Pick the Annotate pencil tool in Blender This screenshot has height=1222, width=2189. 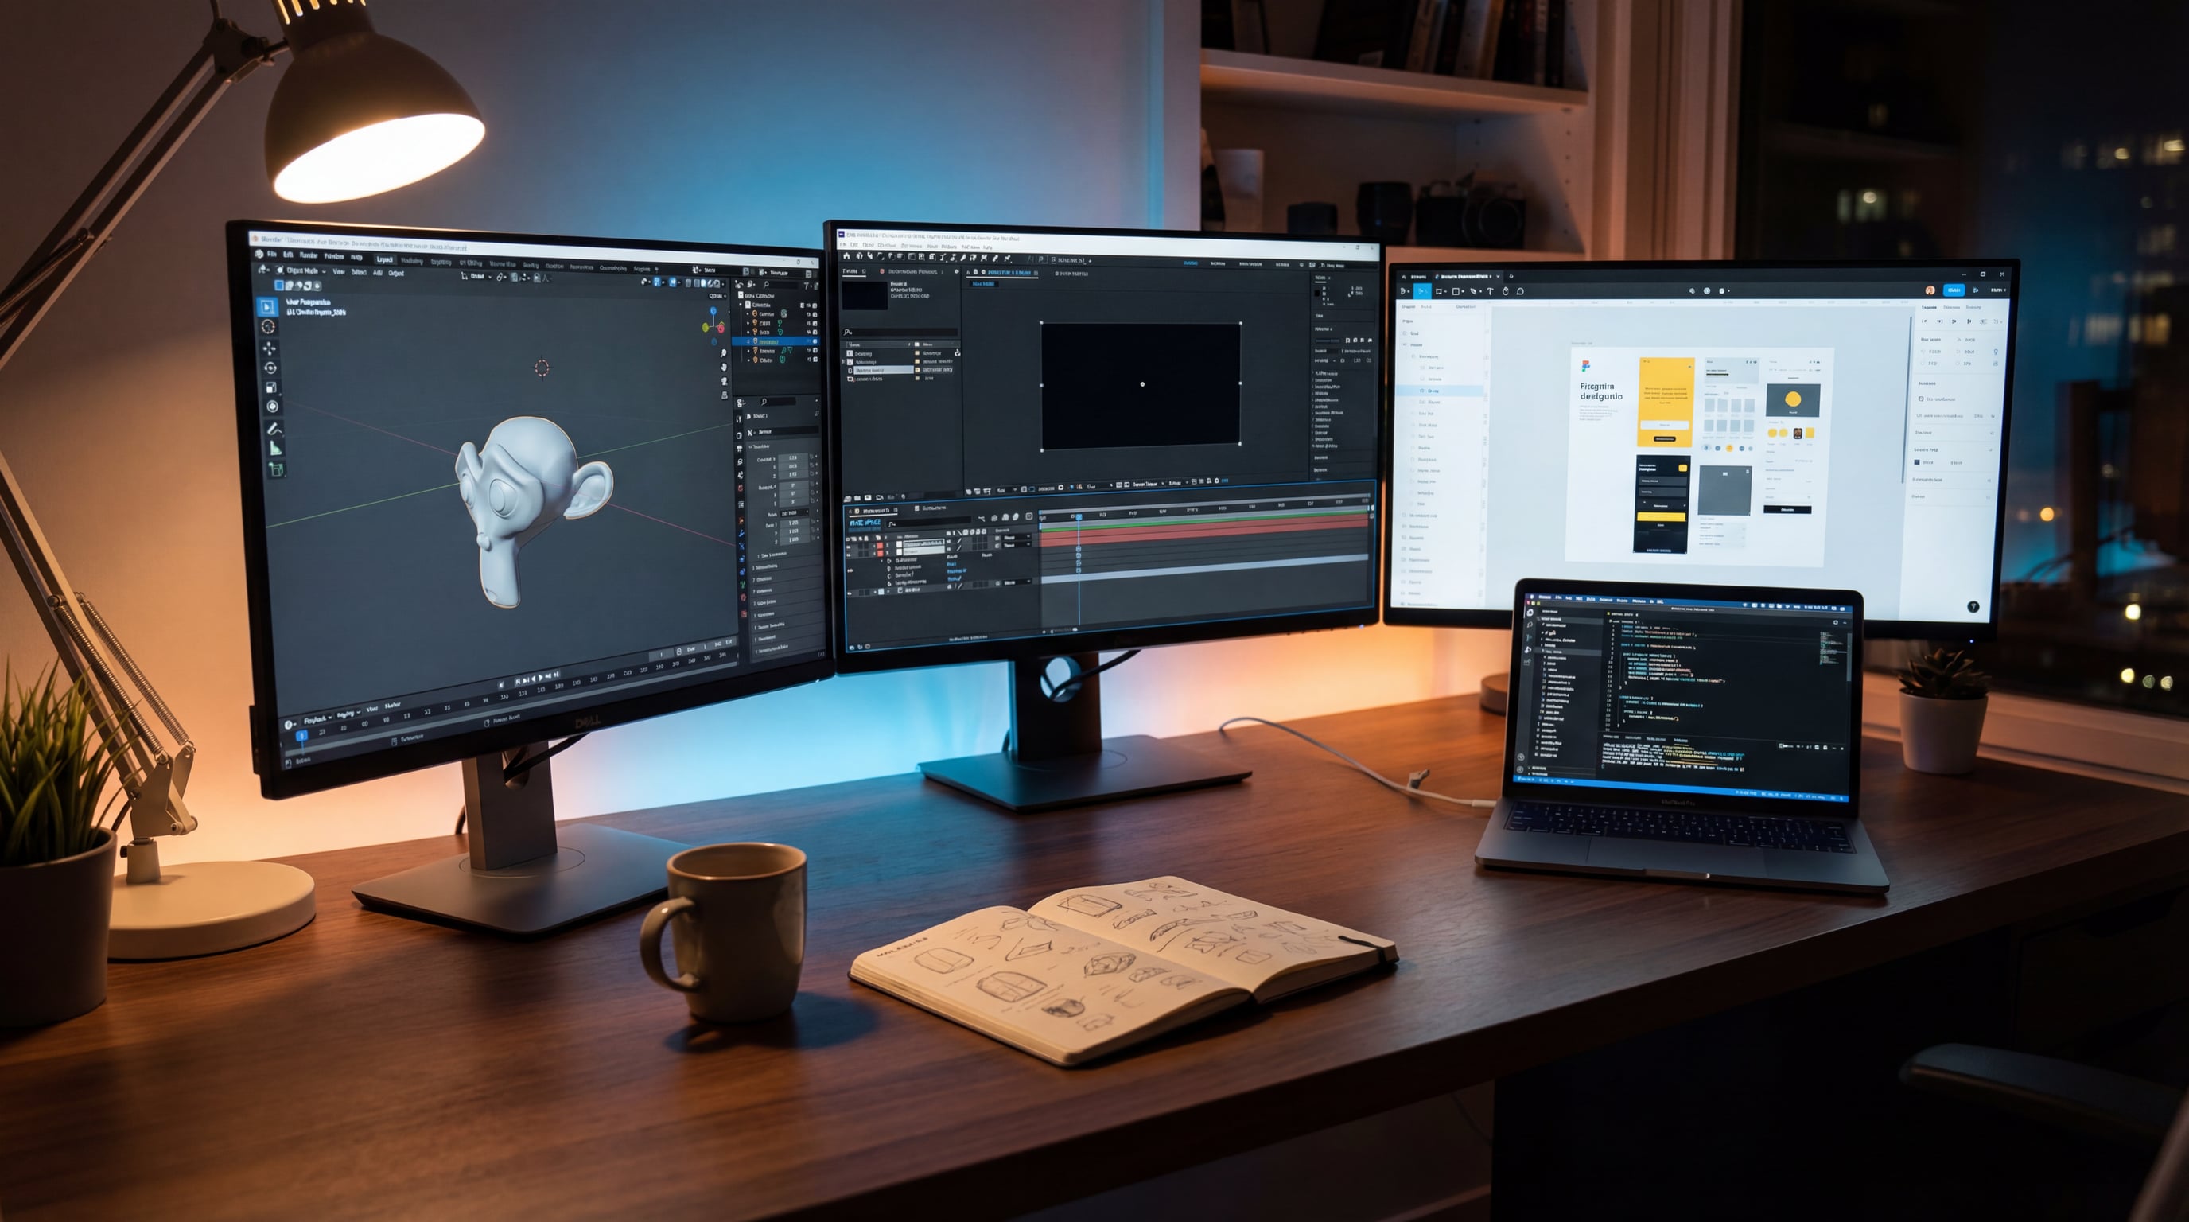[274, 428]
